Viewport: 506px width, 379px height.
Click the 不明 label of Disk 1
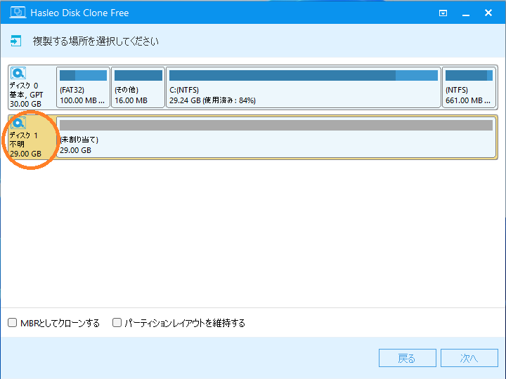pyautogui.click(x=17, y=144)
